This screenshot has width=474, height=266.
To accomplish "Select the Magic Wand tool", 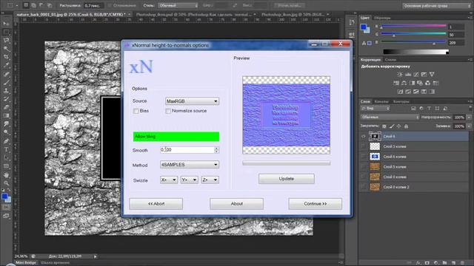I will click(6, 48).
